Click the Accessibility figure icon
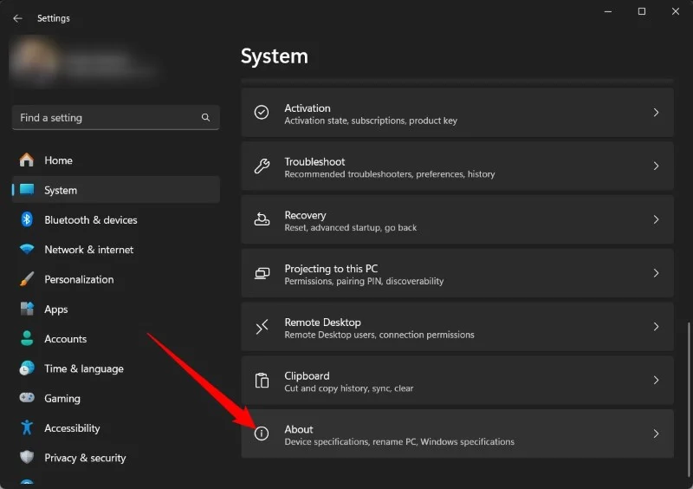Image resolution: width=693 pixels, height=489 pixels. click(27, 427)
